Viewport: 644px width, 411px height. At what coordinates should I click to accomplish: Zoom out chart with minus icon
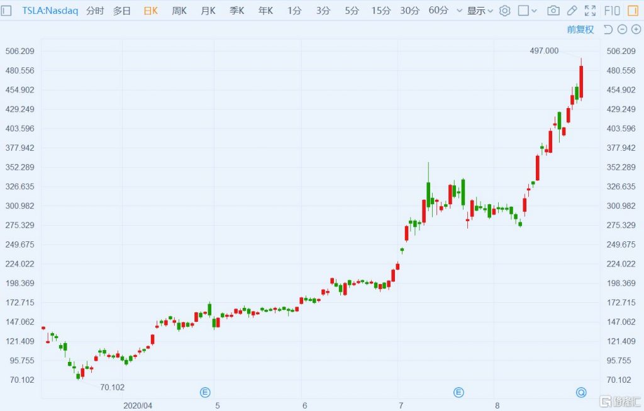[x=621, y=30]
